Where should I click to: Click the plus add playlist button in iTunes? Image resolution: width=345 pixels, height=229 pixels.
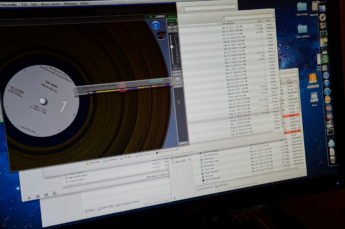click(29, 198)
